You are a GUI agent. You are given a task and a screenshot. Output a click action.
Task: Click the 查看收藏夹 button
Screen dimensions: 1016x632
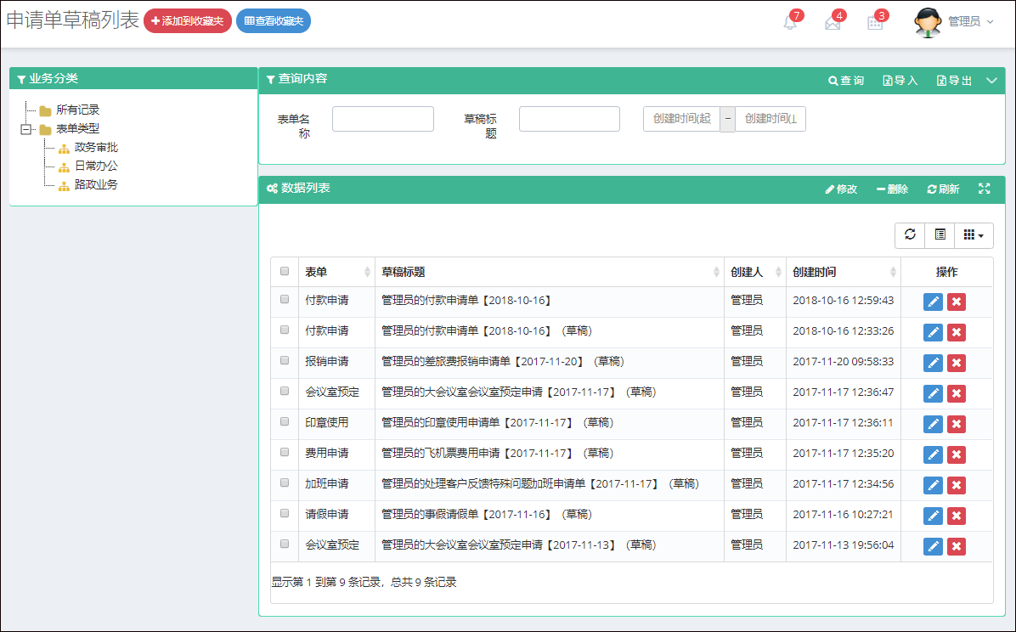[274, 21]
